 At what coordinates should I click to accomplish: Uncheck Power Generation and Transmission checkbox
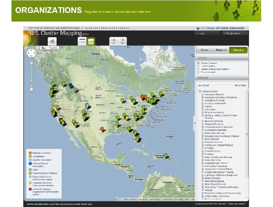click(x=203, y=193)
